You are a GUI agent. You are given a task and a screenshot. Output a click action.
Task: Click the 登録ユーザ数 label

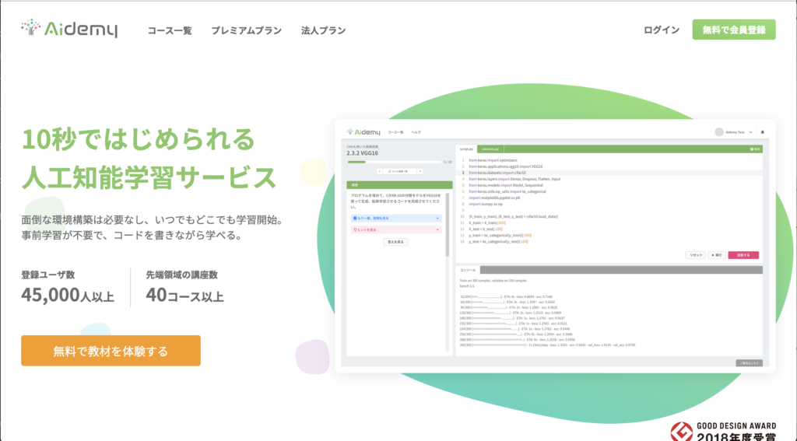click(47, 275)
